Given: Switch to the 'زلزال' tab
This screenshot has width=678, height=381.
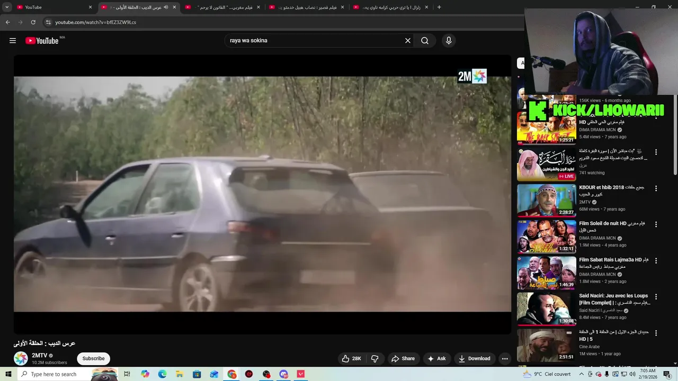Looking at the screenshot, I should 390,7.
